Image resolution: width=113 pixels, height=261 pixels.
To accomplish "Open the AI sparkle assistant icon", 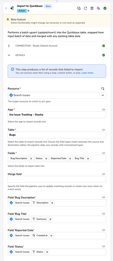I will tap(98, 8).
